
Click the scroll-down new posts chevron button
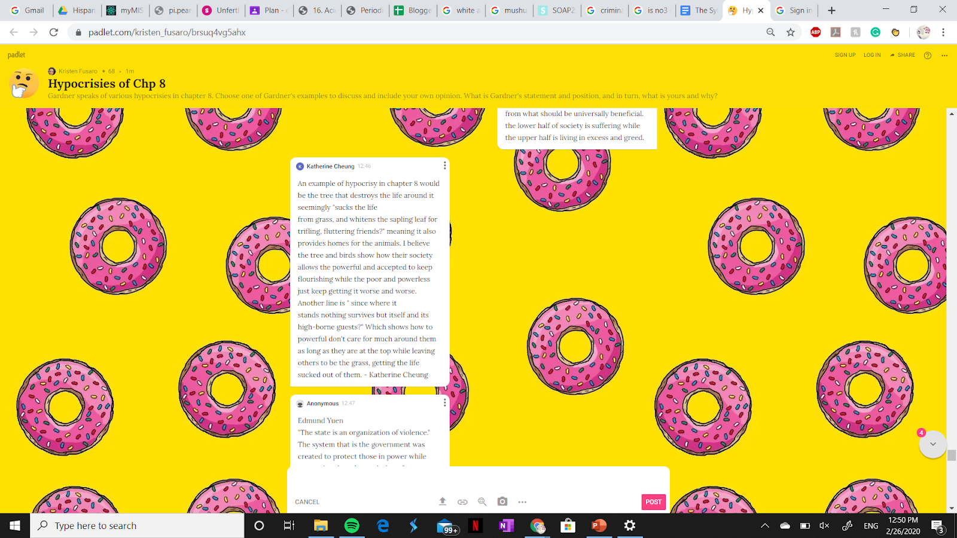click(932, 444)
